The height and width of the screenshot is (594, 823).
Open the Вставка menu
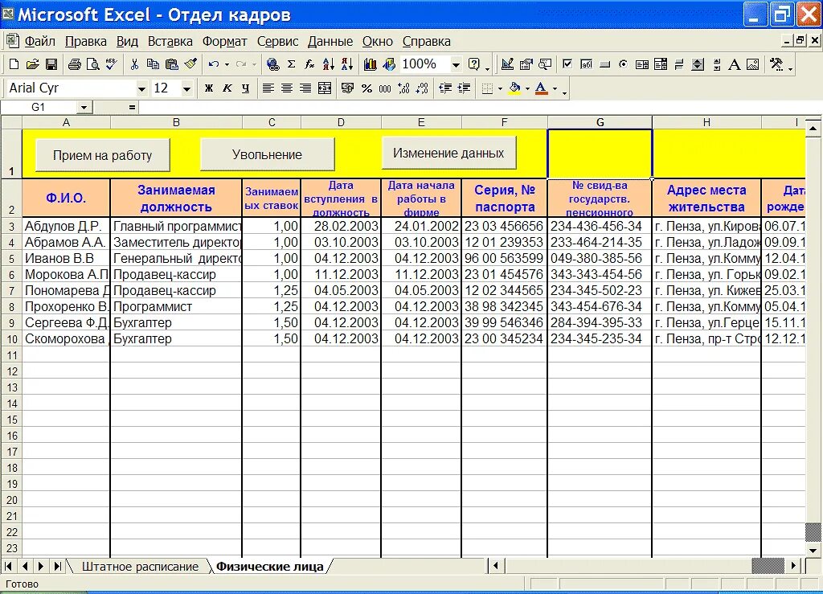pyautogui.click(x=170, y=42)
